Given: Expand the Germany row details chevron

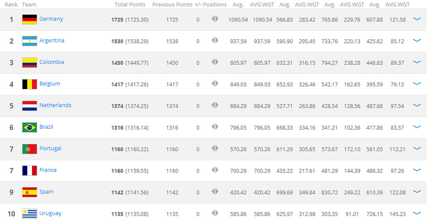Looking at the screenshot, I should [x=416, y=19].
